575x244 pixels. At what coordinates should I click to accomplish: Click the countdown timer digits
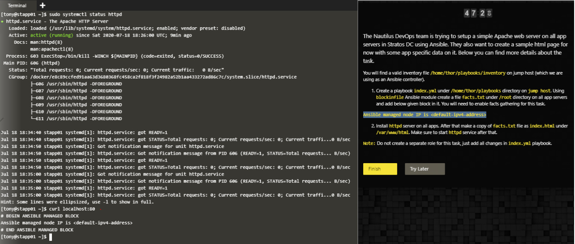(478, 13)
